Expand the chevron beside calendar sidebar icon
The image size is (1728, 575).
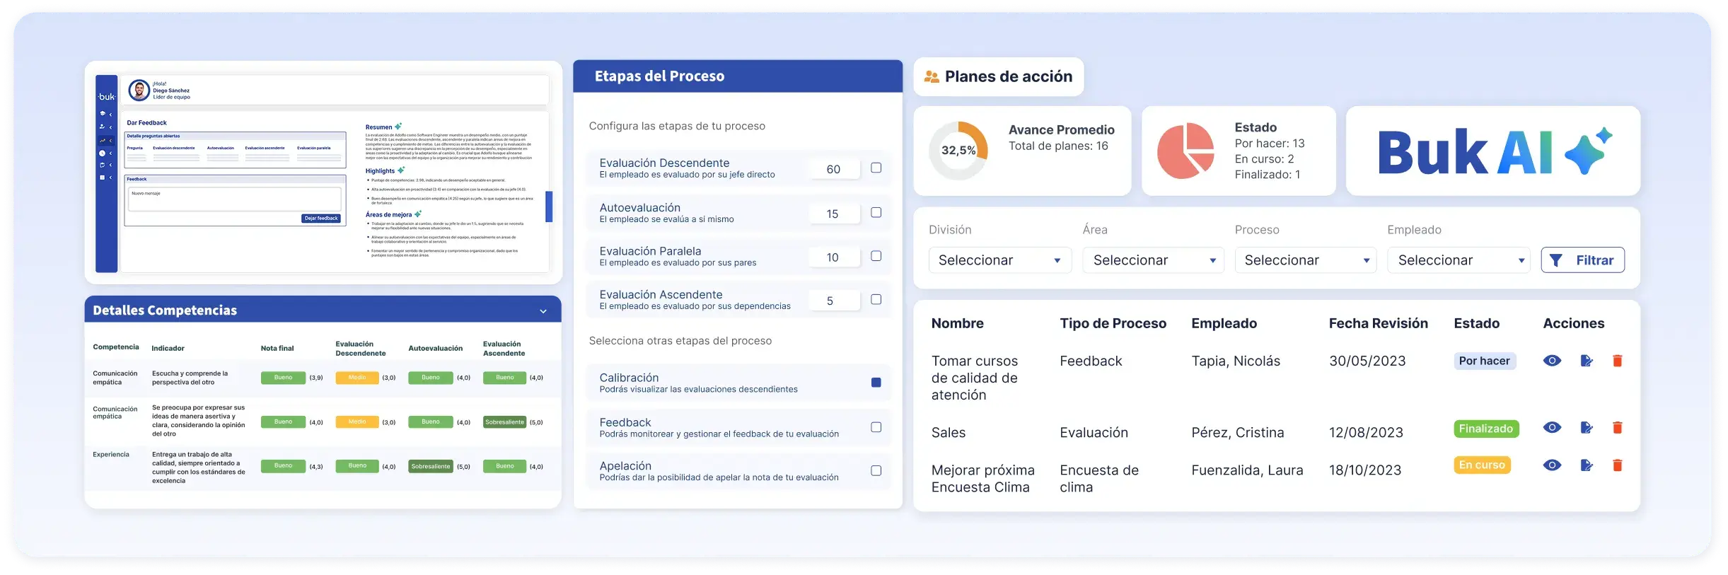(x=110, y=165)
